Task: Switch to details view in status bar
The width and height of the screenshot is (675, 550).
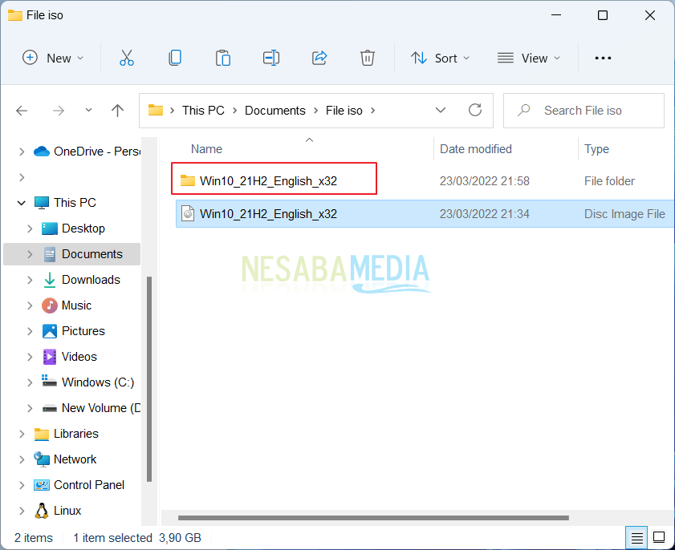Action: click(636, 537)
